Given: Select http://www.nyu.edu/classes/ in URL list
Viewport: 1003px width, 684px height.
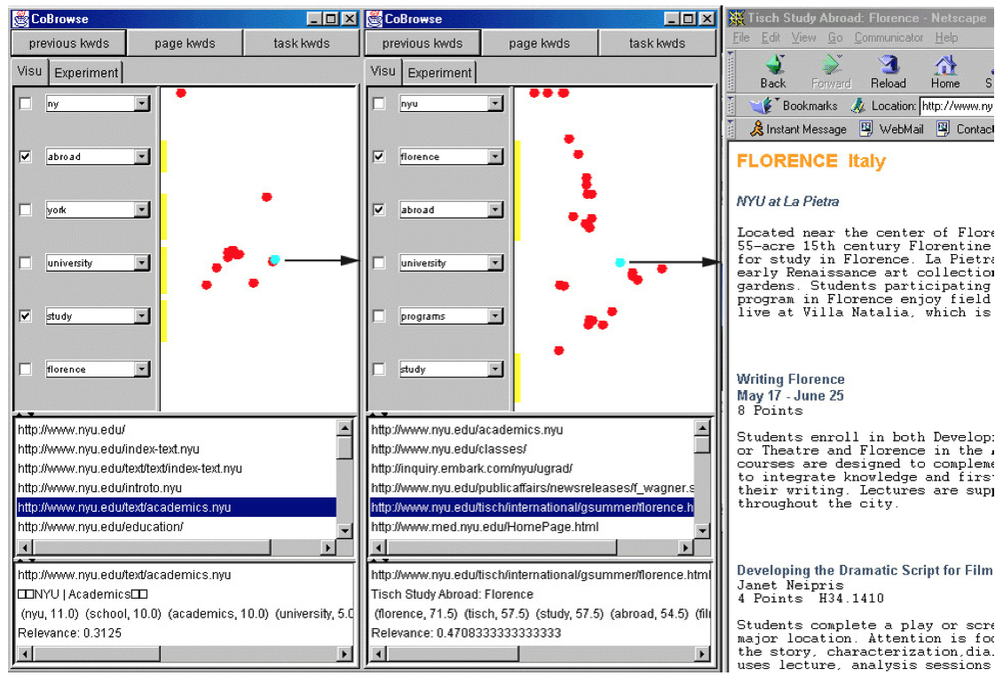Looking at the screenshot, I should pyautogui.click(x=449, y=449).
